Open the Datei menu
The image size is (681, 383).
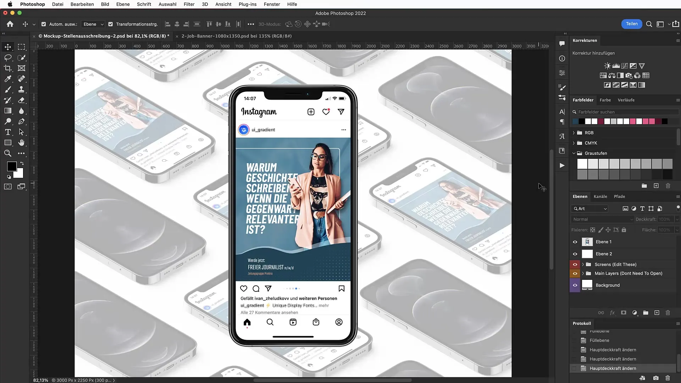coord(57,4)
